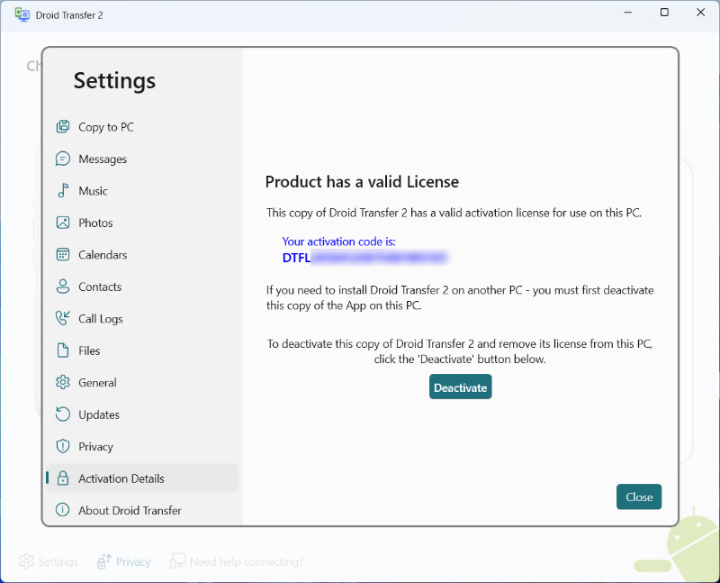Open Files settings
This screenshot has width=720, height=583.
(x=142, y=351)
